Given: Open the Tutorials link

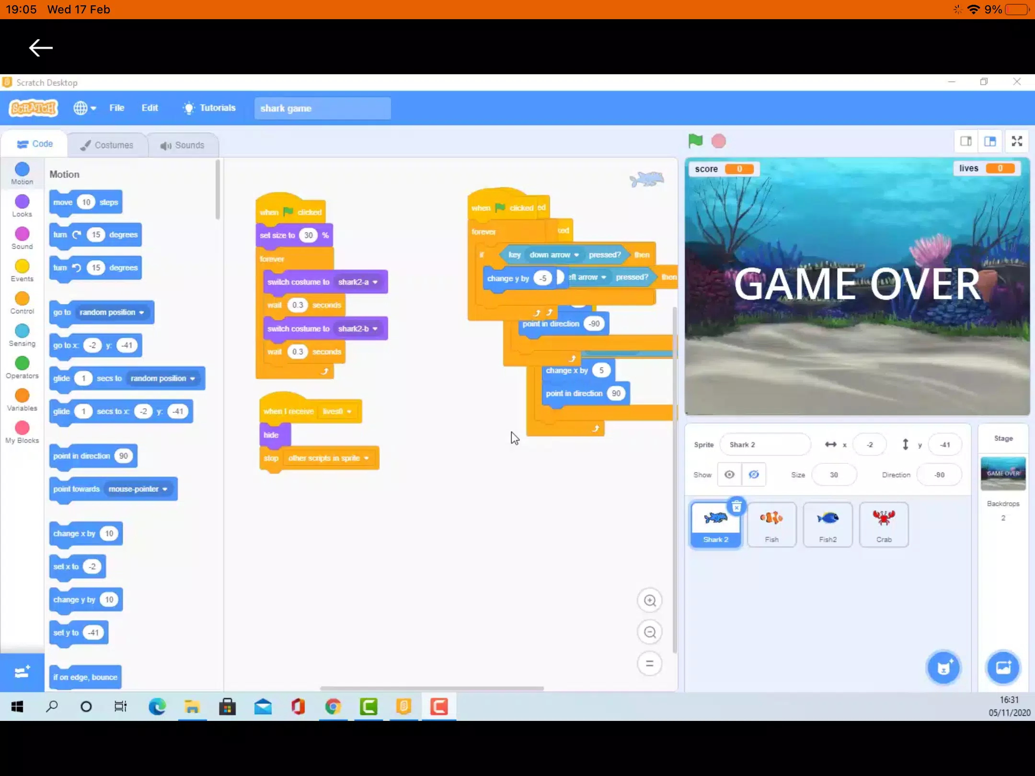Looking at the screenshot, I should point(209,108).
